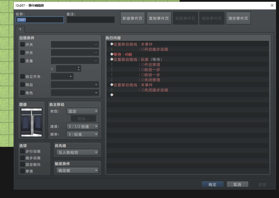Select the ◇开启踏步动画 line

tap(188, 49)
